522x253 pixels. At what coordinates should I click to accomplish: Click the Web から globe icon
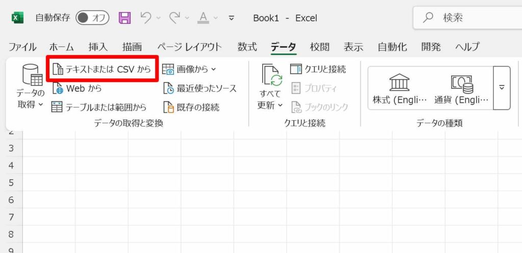58,88
